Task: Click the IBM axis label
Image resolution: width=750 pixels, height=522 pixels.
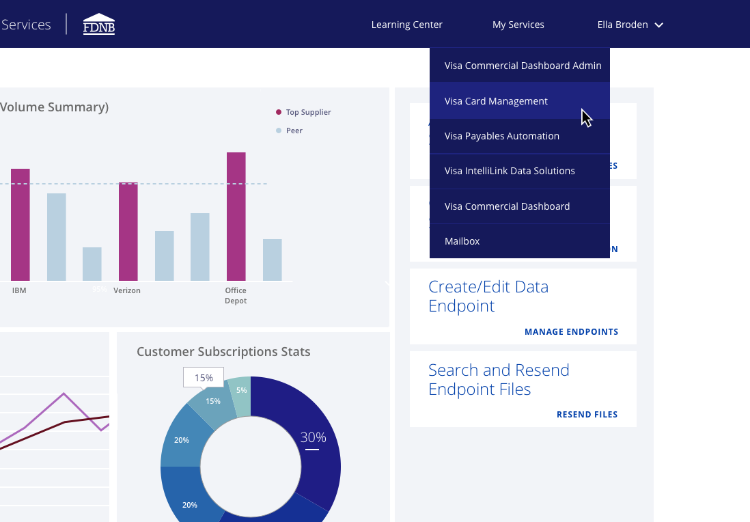Action: (x=19, y=290)
